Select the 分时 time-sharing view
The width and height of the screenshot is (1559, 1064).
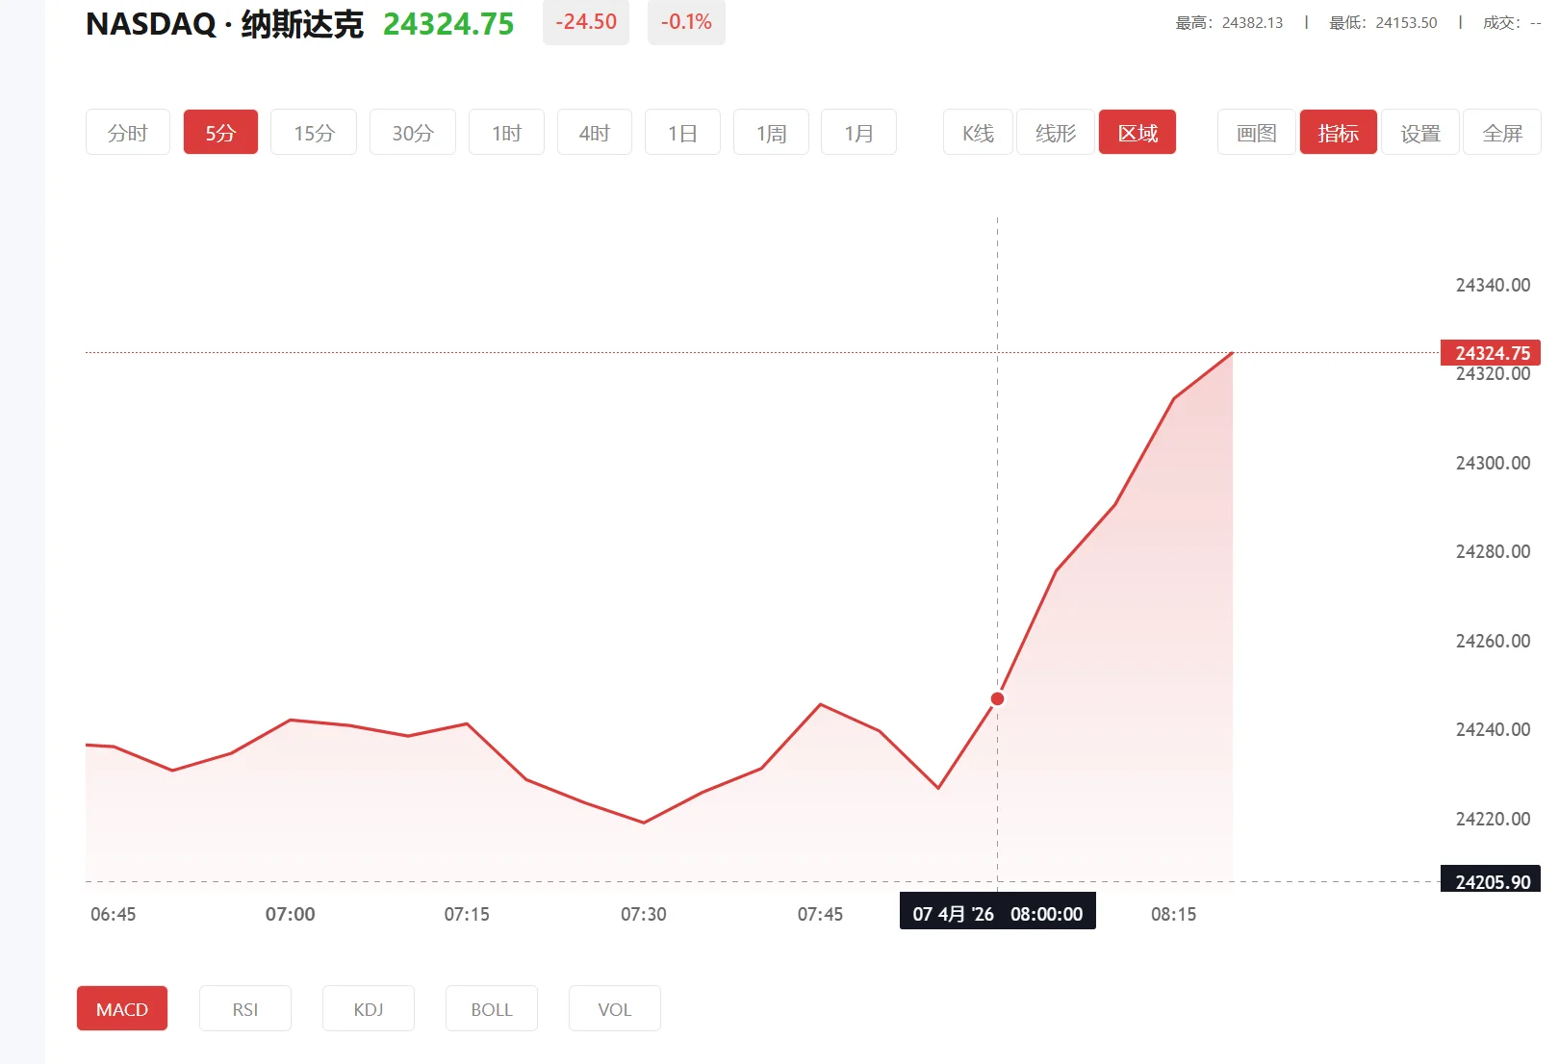[x=127, y=132]
